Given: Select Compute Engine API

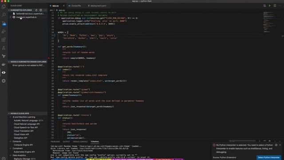Looking at the screenshot, I should tap(23, 145).
